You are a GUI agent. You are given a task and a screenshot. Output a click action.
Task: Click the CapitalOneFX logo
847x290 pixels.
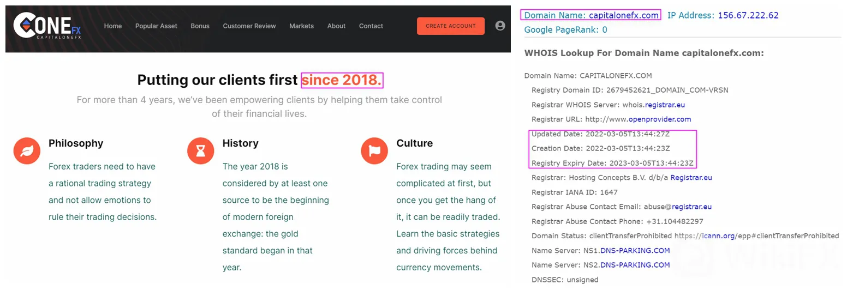pyautogui.click(x=47, y=26)
